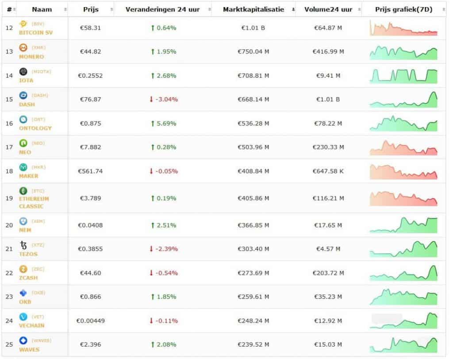
Task: Open the Dash 7-day price chart
Action: click(x=403, y=99)
